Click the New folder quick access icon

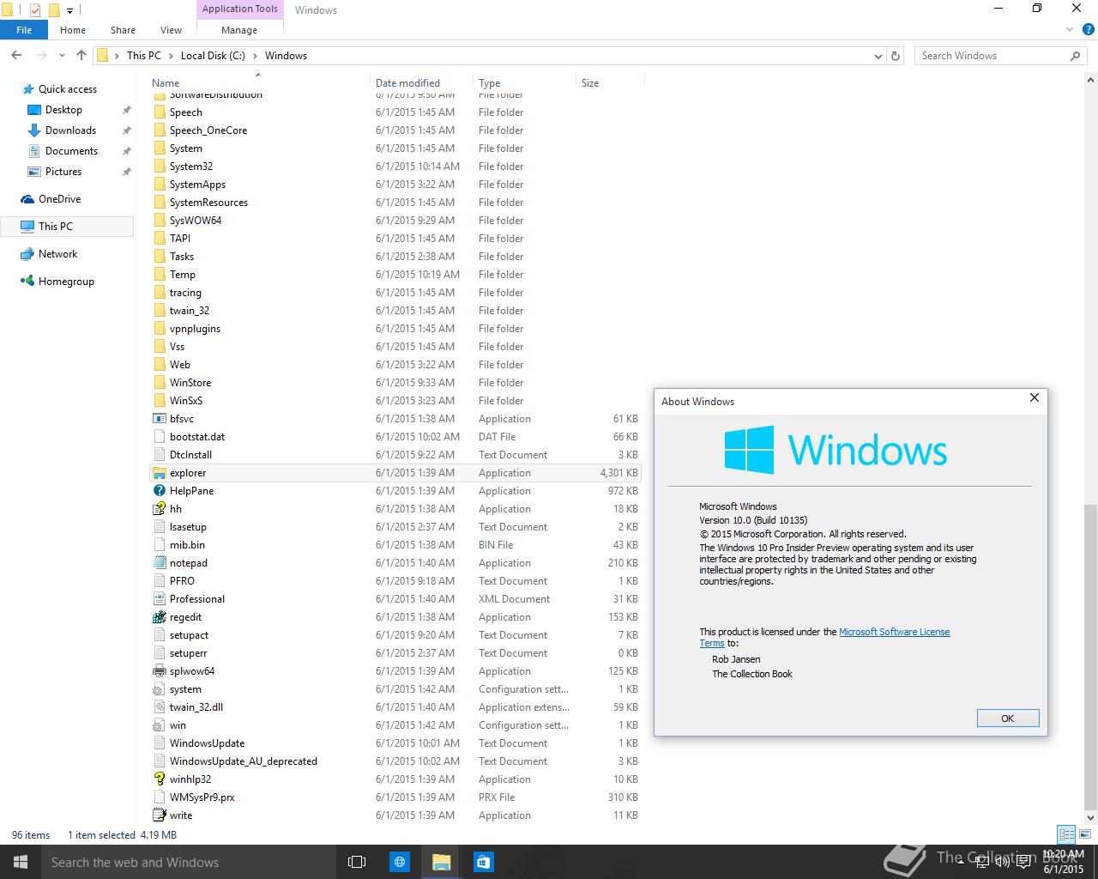(x=54, y=10)
